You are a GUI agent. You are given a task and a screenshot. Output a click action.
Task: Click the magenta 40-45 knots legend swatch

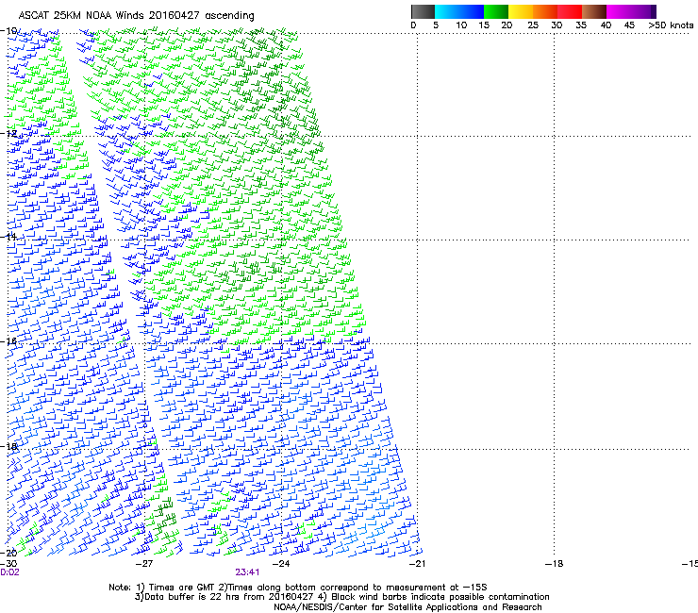619,11
